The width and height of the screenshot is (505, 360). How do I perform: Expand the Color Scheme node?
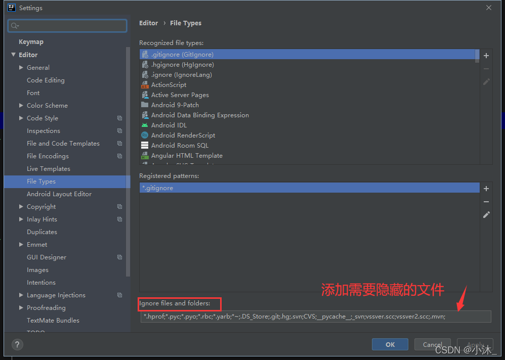pos(21,106)
